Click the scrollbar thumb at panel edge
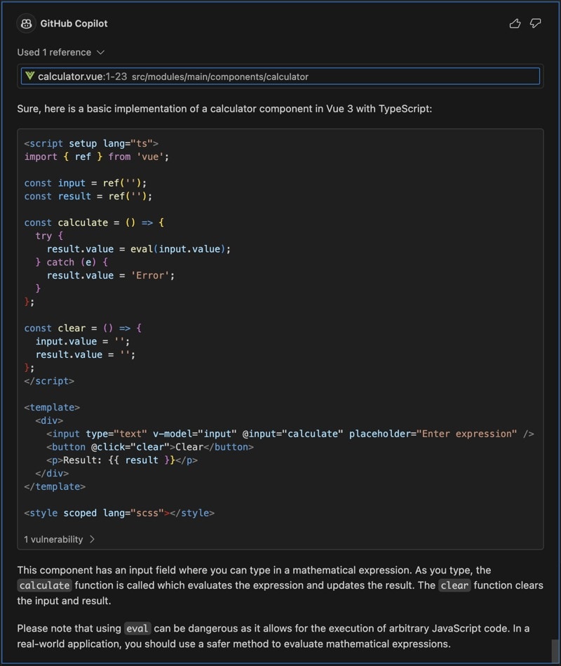The width and height of the screenshot is (561, 666). point(555,651)
